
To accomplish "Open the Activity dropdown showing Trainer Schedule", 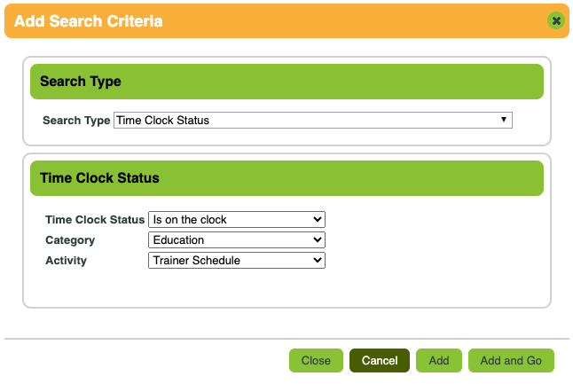I will [236, 261].
